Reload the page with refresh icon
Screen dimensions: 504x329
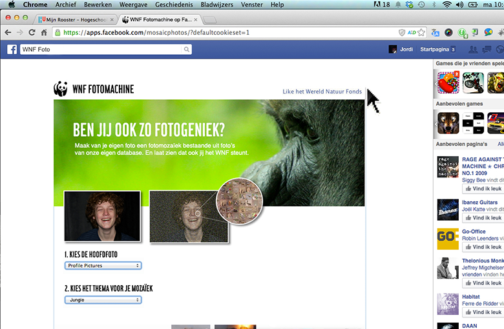coord(32,32)
